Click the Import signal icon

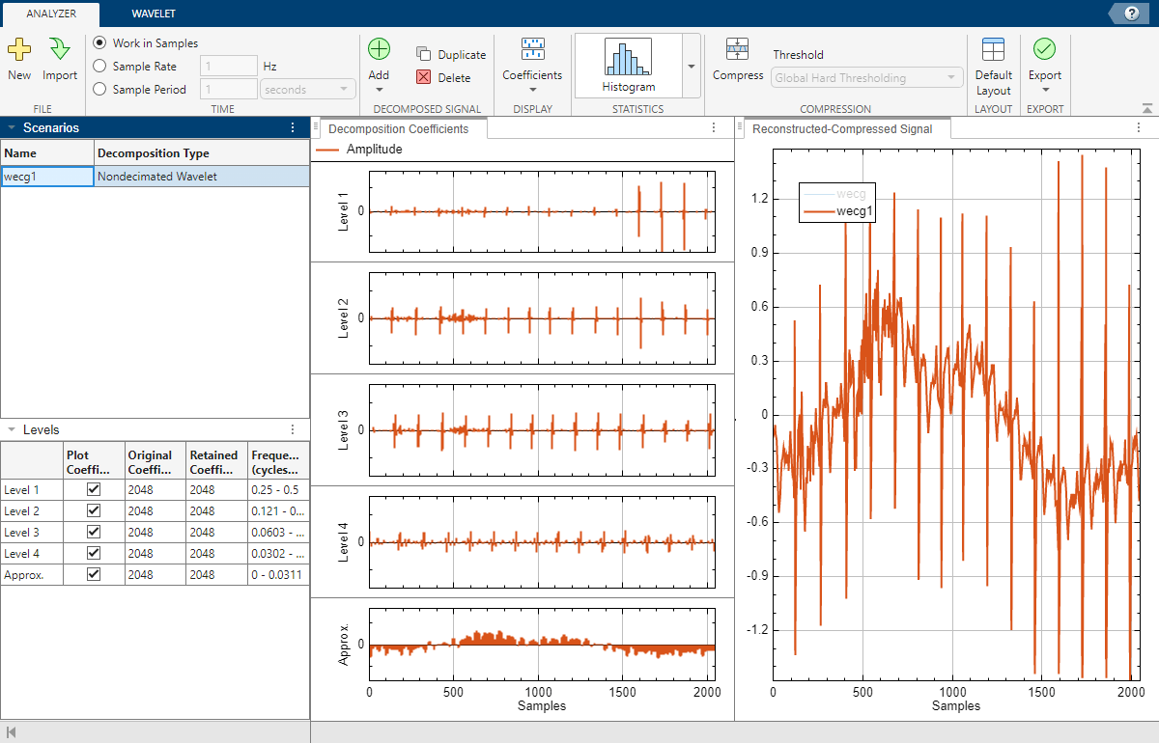[x=60, y=49]
